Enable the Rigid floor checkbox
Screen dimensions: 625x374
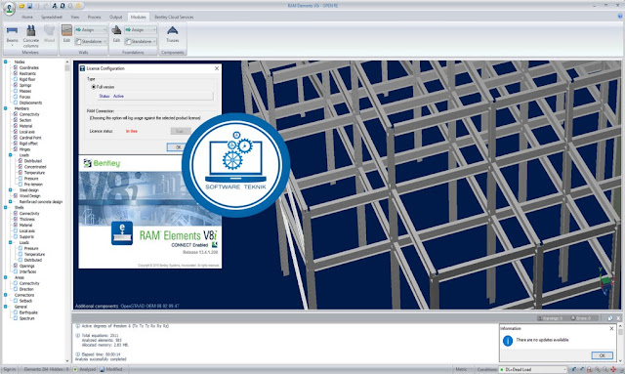pyautogui.click(x=16, y=79)
